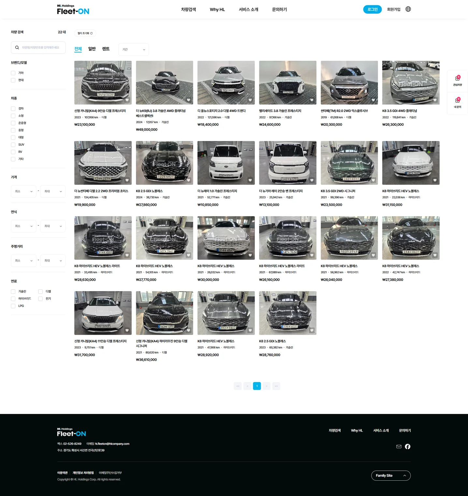
Task: Open the 가격 maximum dropdown
Action: [x=53, y=191]
